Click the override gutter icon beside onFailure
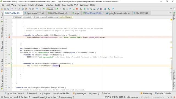The height and width of the screenshot is (99, 176). pyautogui.click(x=9, y=35)
